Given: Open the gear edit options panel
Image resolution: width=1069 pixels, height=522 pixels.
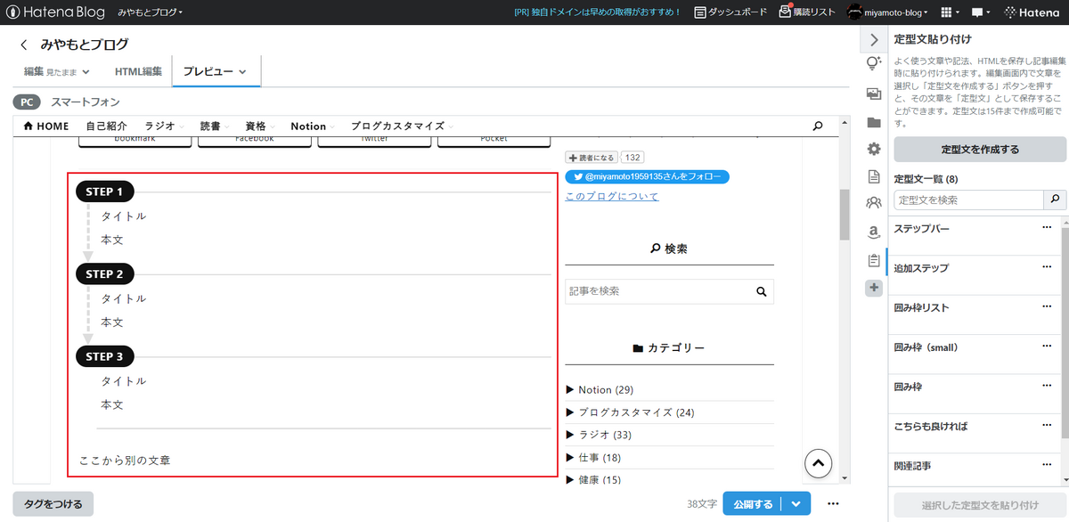Looking at the screenshot, I should pyautogui.click(x=874, y=149).
